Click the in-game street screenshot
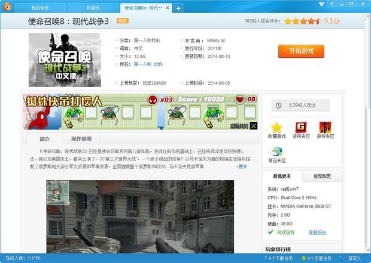This screenshot has width=371, height=263. [x=140, y=216]
